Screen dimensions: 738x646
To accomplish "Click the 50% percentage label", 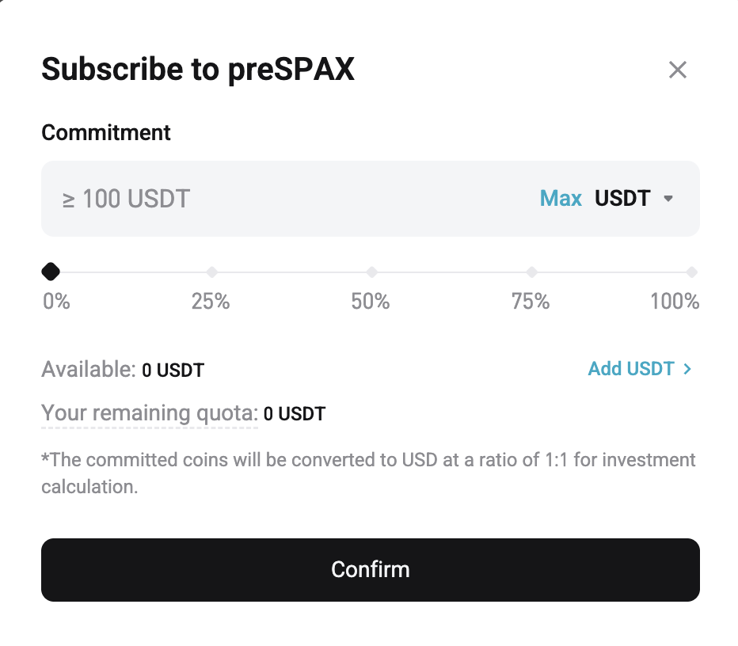I will click(x=371, y=302).
